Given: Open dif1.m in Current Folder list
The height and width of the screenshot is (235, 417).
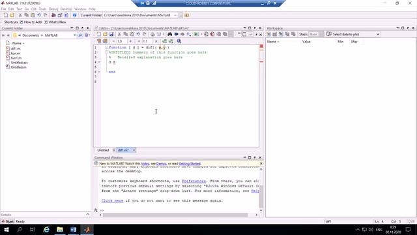Looking at the screenshot, I should (16, 48).
